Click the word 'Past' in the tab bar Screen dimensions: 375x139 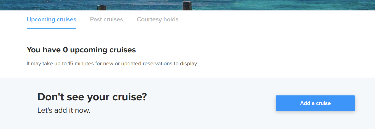(x=96, y=19)
